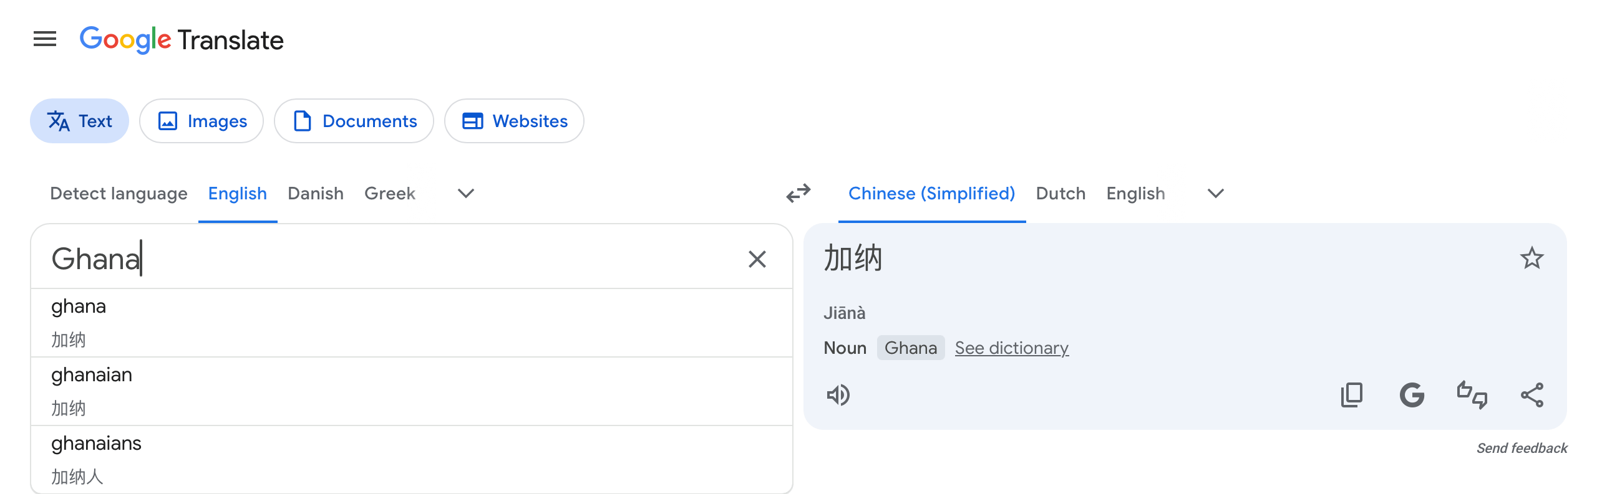
Task: Rate this translation thumbs icon
Action: click(1472, 395)
